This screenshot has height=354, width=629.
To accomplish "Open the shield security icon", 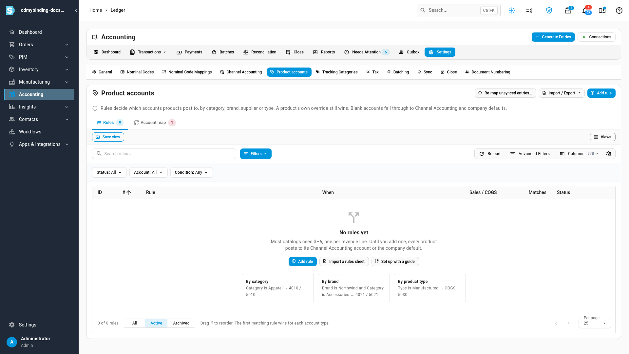I will point(549,10).
